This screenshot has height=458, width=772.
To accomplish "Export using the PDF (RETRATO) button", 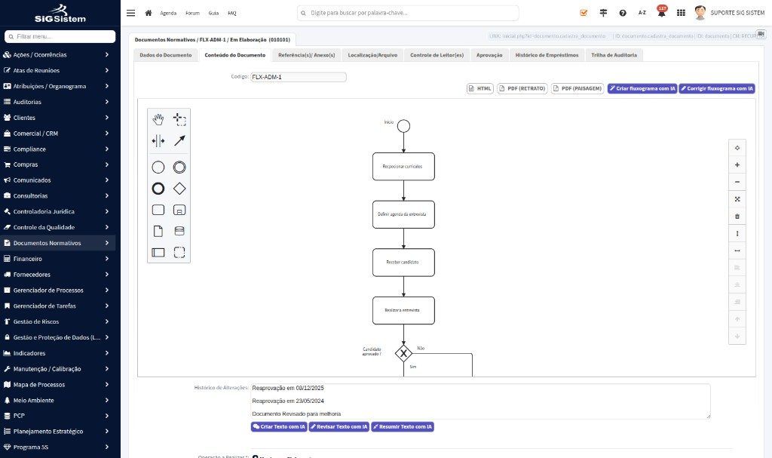I will point(522,89).
